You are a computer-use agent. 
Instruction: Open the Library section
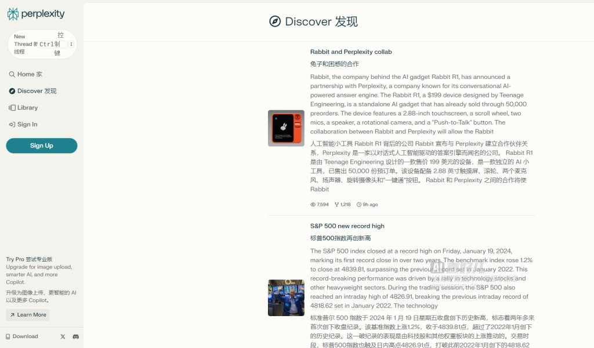(x=23, y=107)
